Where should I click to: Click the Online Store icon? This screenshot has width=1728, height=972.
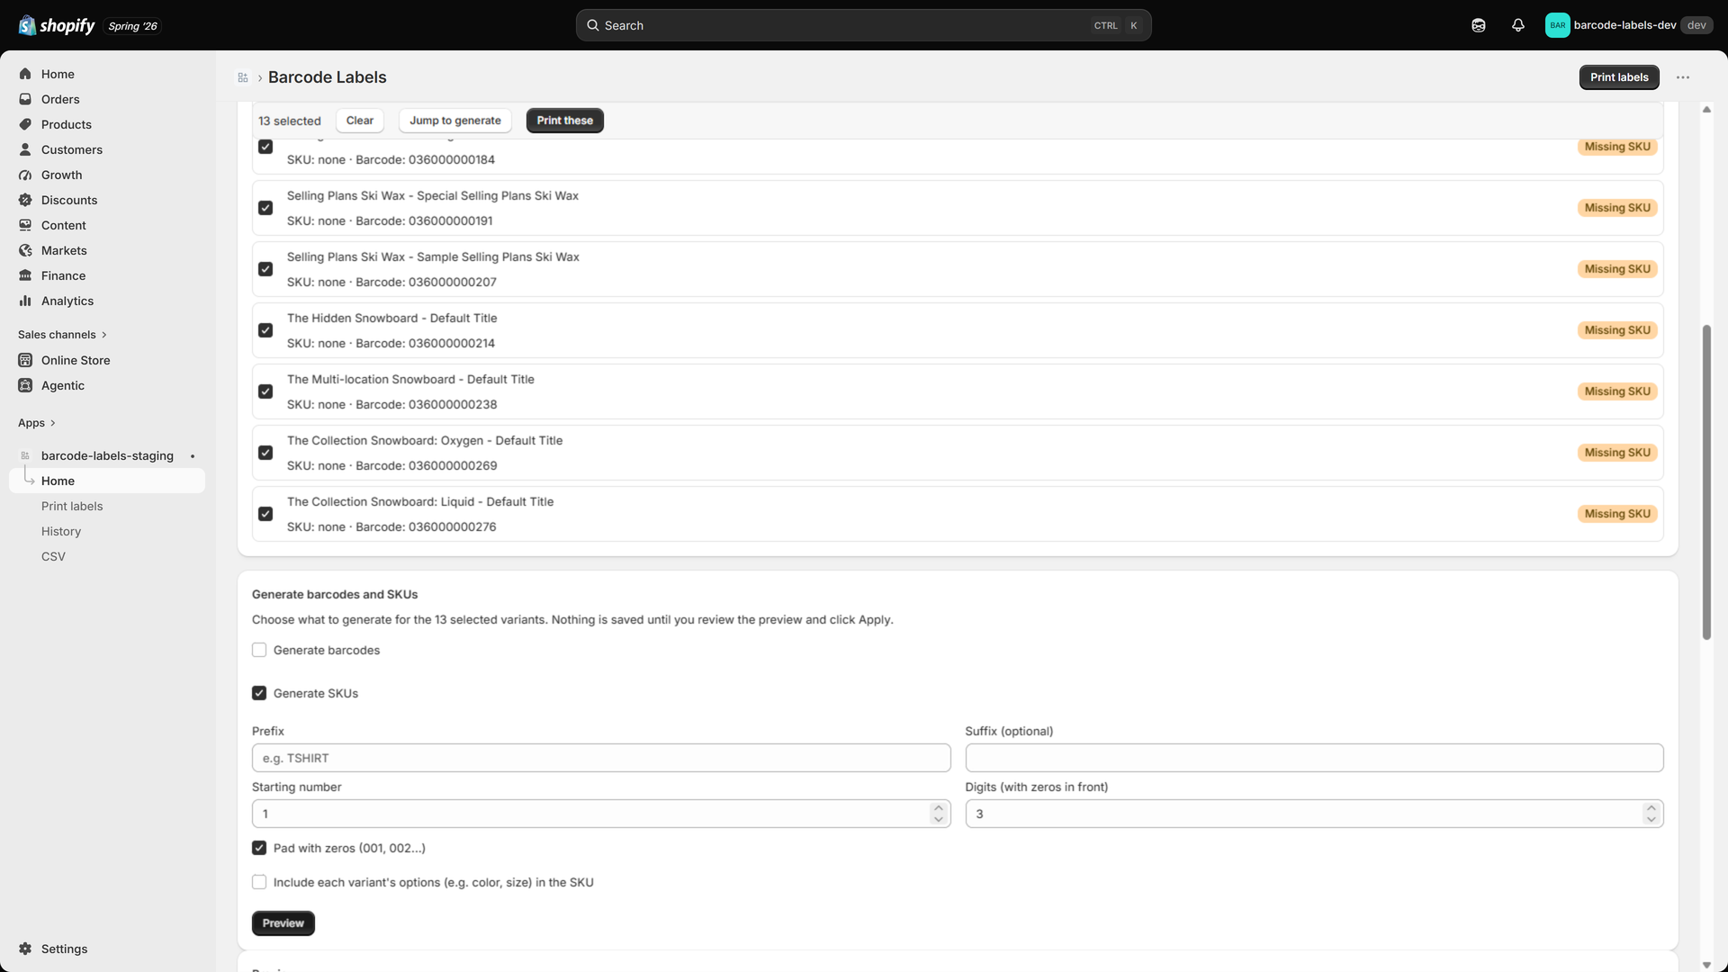tap(25, 360)
